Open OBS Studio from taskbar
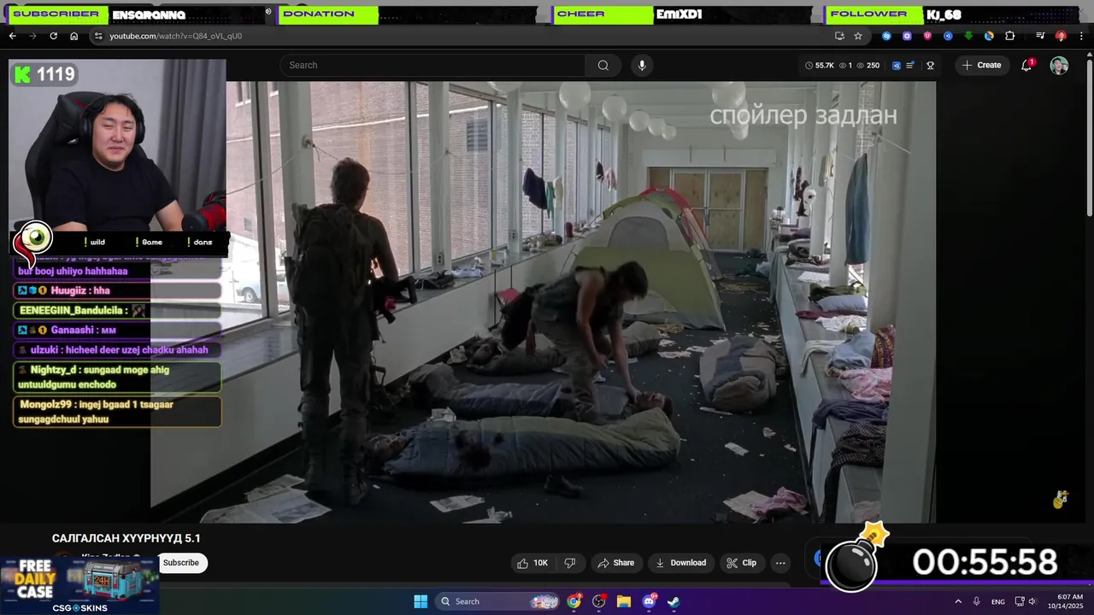 [x=599, y=601]
